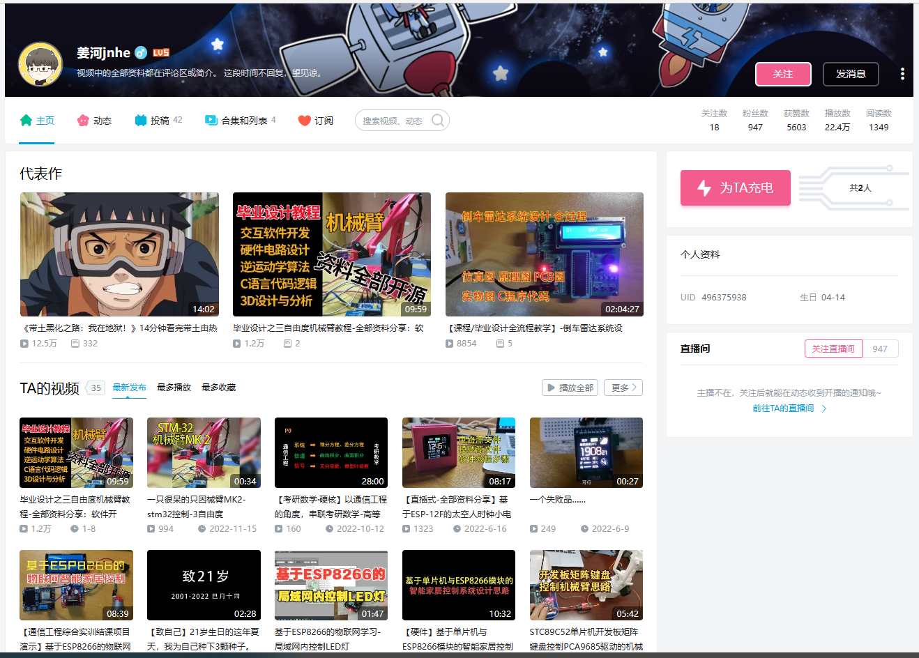
Task: Click the play icon beside 1323
Action: click(407, 529)
